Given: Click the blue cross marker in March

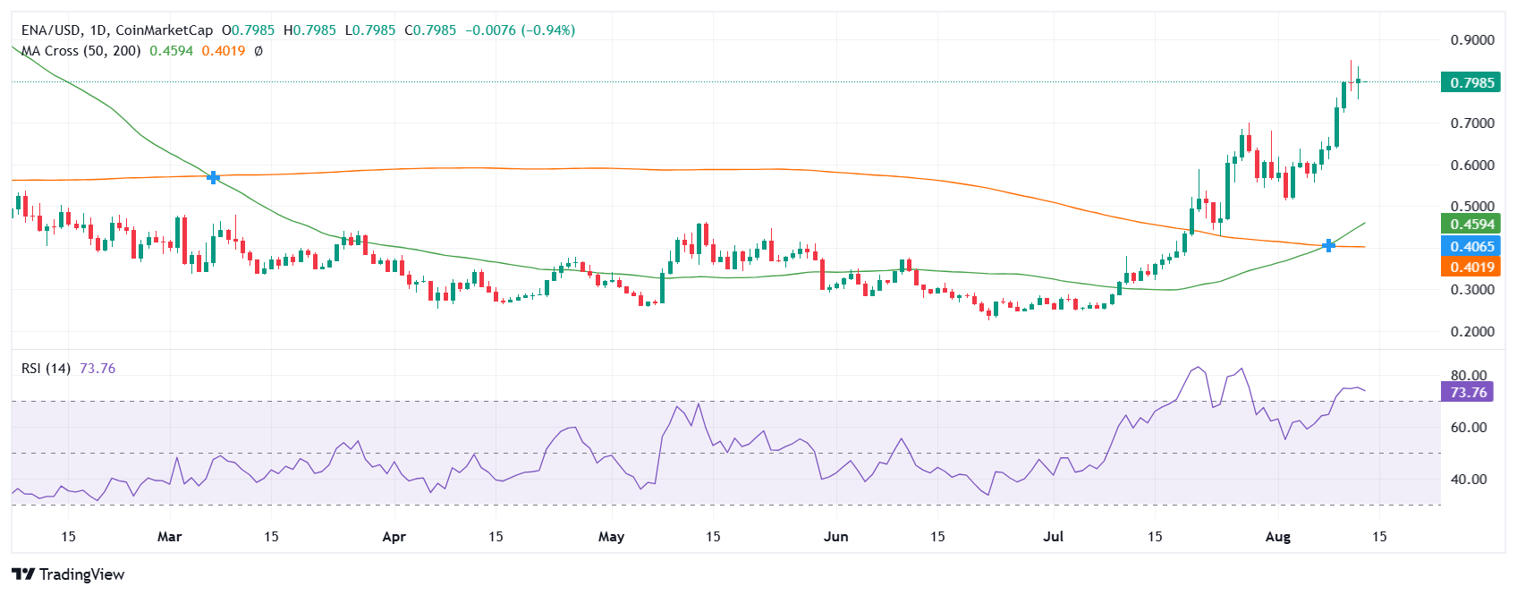Looking at the screenshot, I should click(x=213, y=177).
